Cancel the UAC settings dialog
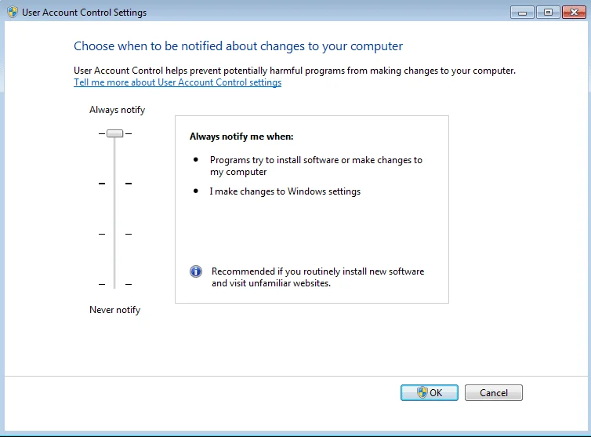 point(493,392)
